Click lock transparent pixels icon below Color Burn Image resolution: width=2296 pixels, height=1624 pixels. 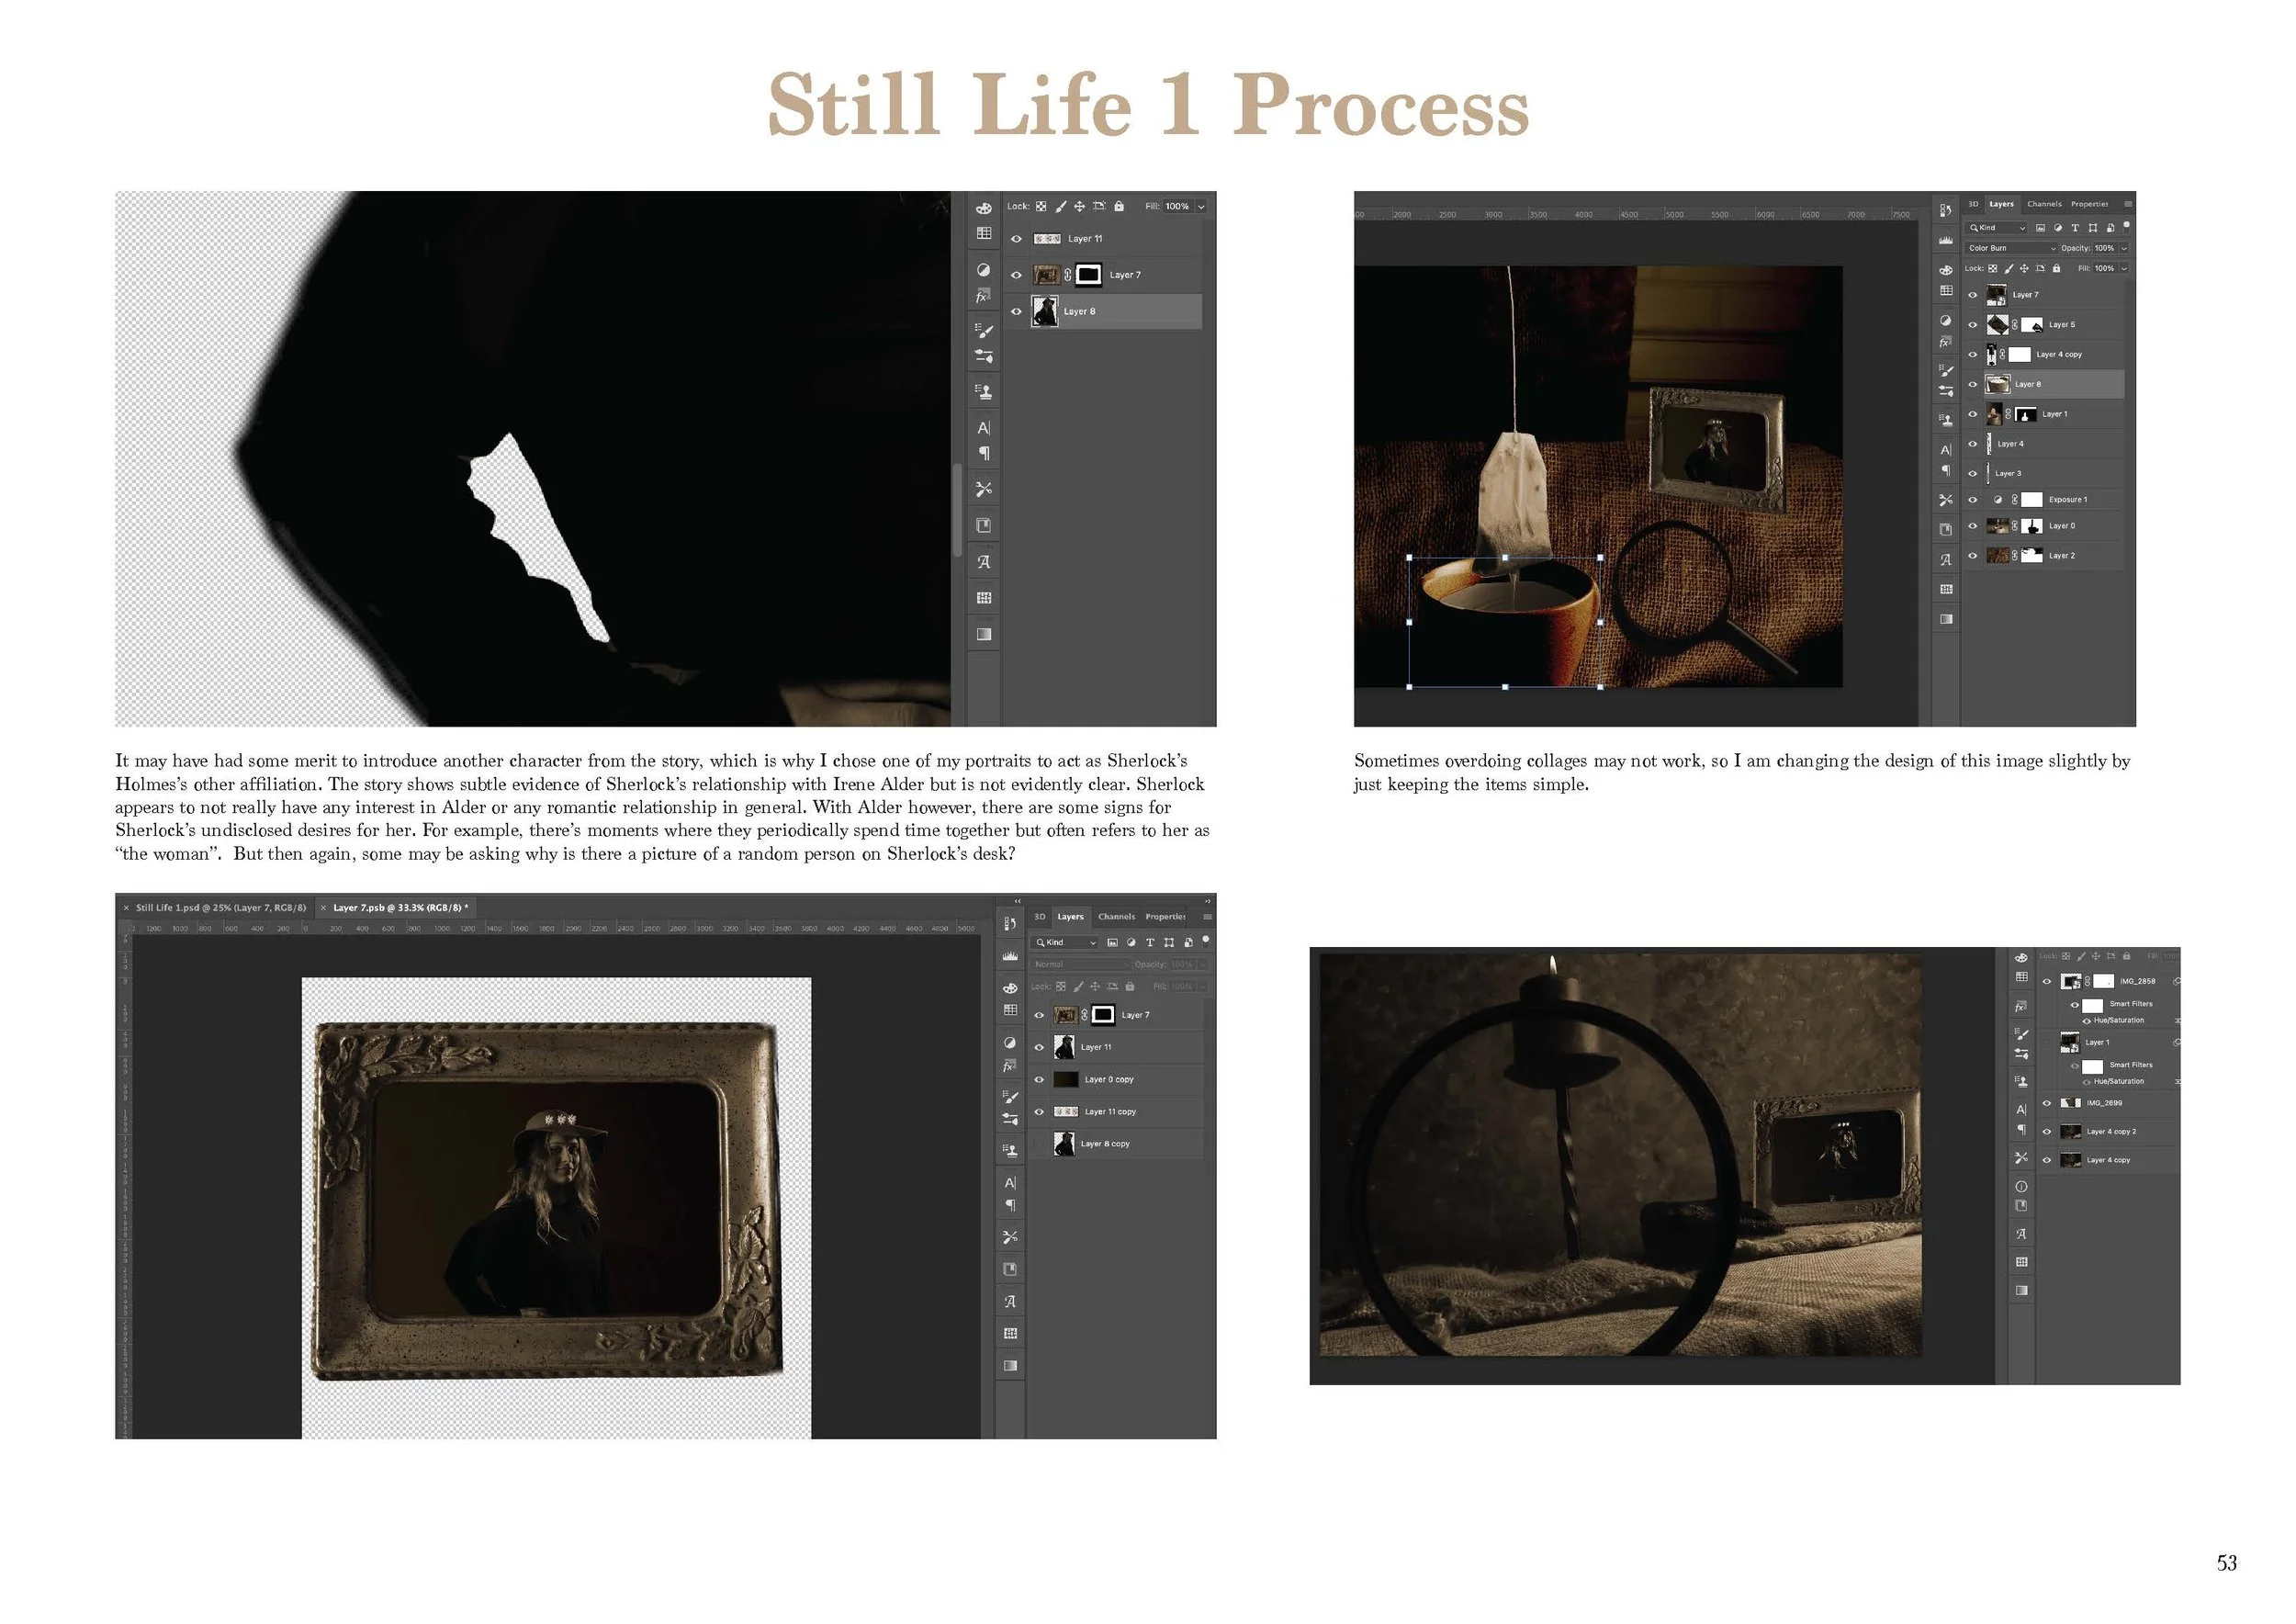click(x=1992, y=269)
